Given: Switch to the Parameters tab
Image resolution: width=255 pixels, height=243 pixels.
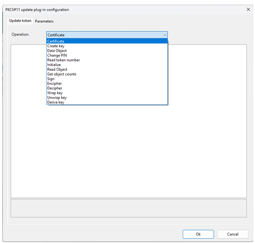Looking at the screenshot, I should [44, 21].
